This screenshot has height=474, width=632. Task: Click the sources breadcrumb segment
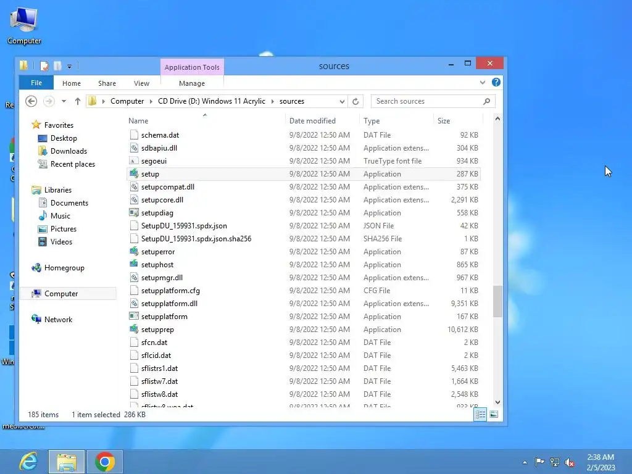tap(292, 101)
